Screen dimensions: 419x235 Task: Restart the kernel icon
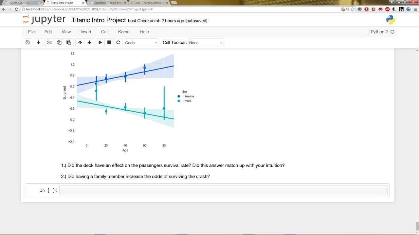point(118,42)
